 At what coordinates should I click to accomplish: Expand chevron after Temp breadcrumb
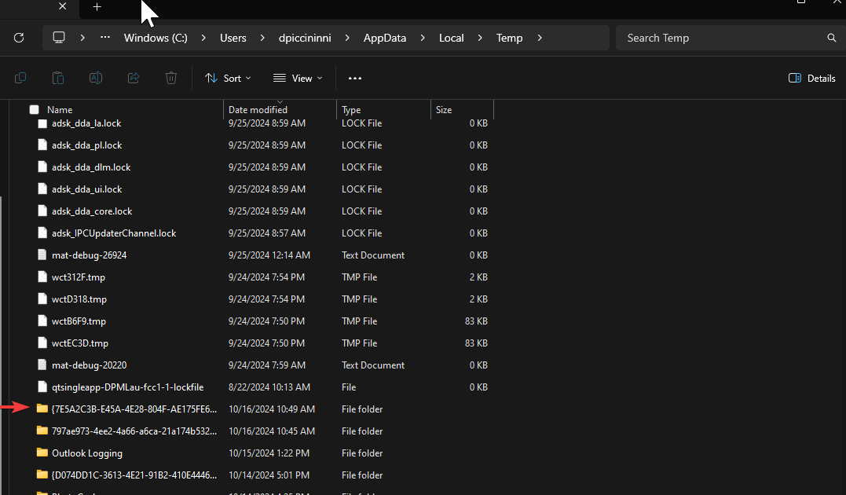pos(540,38)
